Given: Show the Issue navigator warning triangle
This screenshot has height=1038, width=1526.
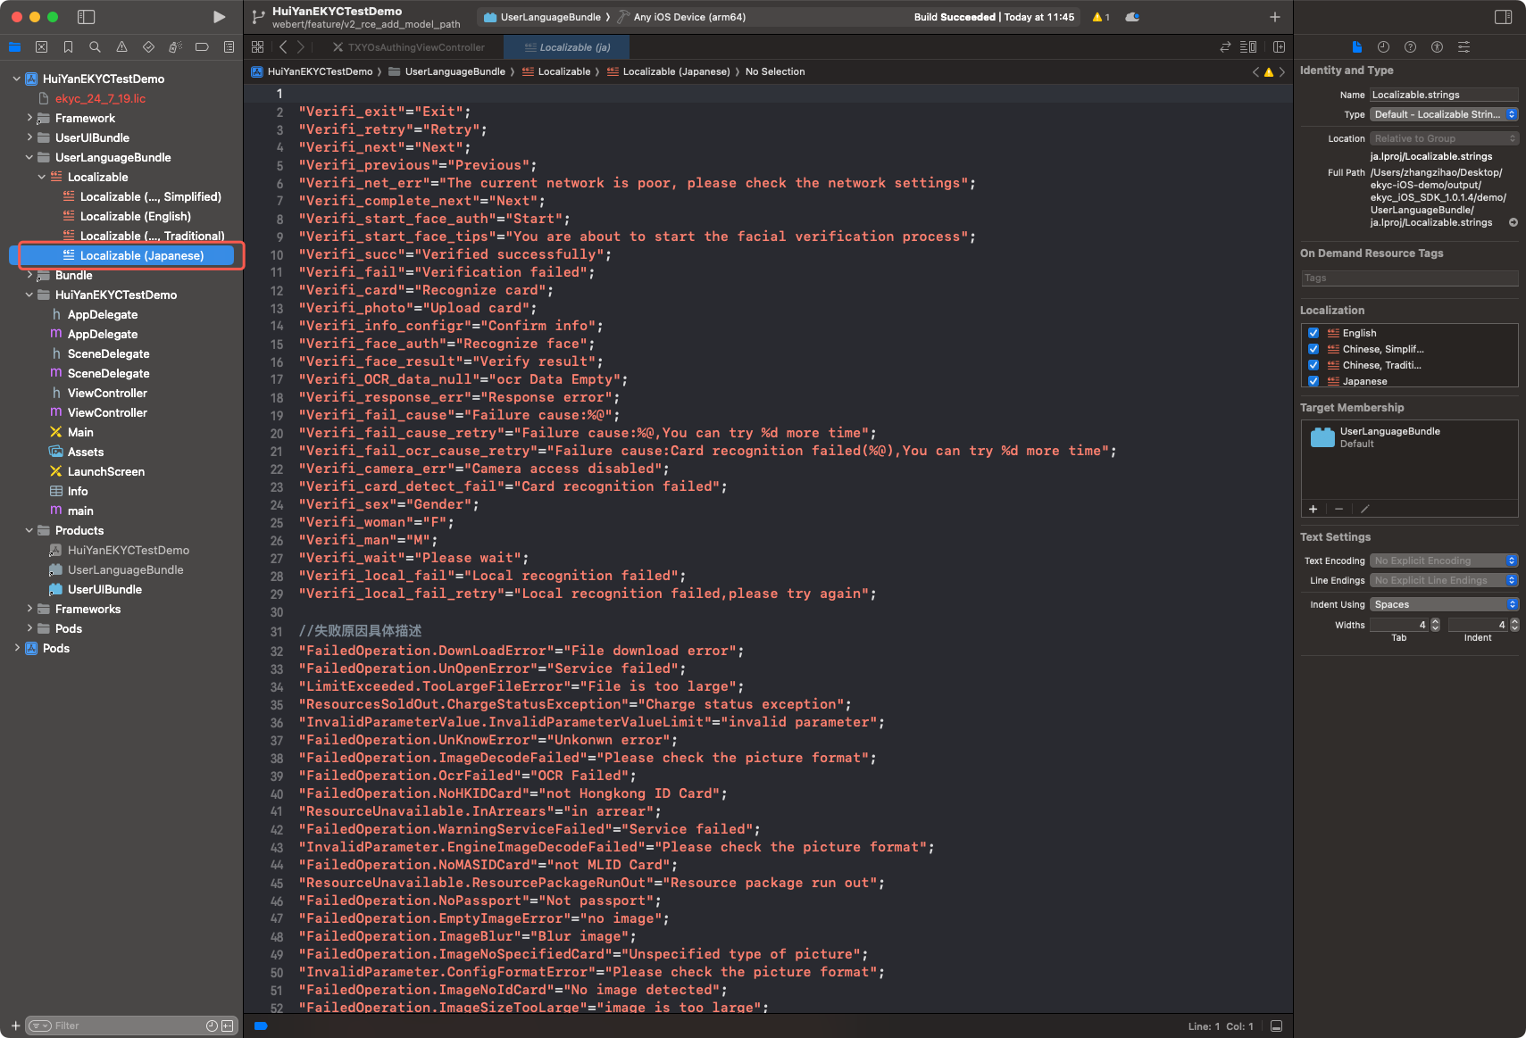Looking at the screenshot, I should pos(121,47).
